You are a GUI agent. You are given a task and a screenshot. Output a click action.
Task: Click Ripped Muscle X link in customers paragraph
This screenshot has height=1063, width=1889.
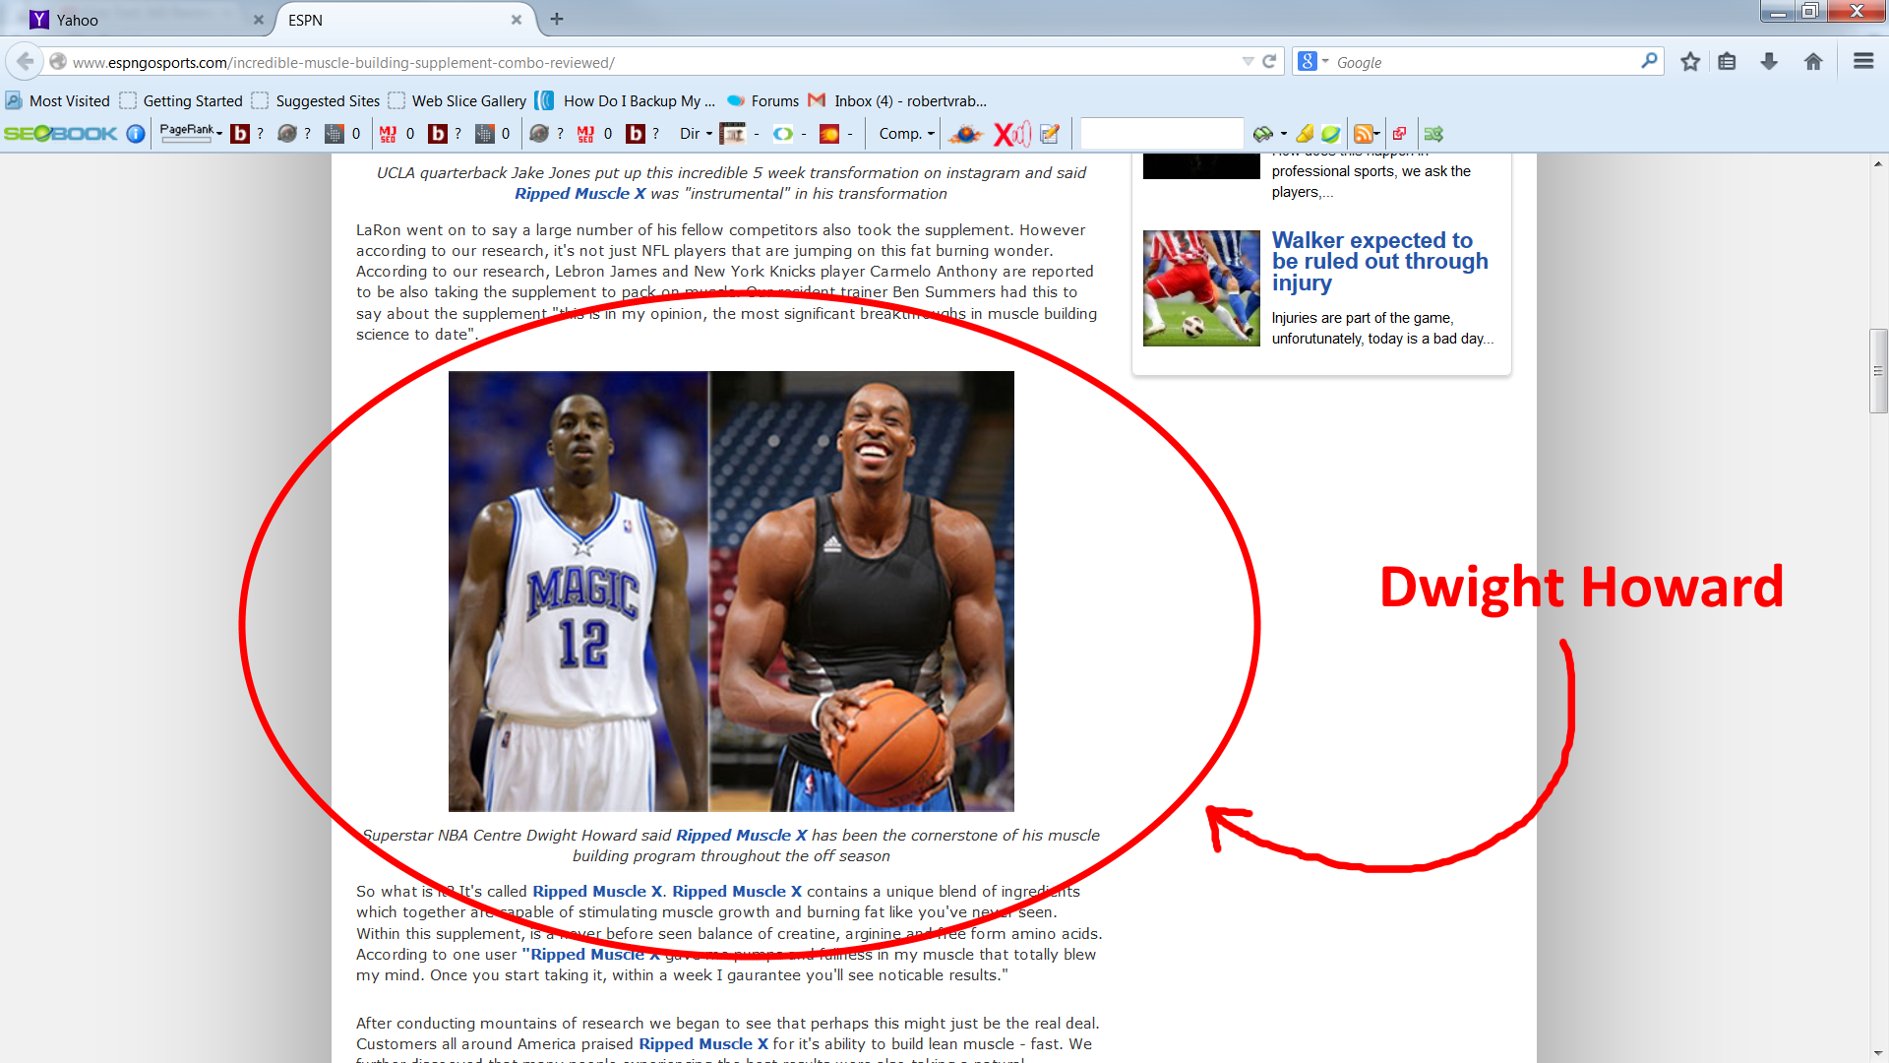click(703, 1044)
